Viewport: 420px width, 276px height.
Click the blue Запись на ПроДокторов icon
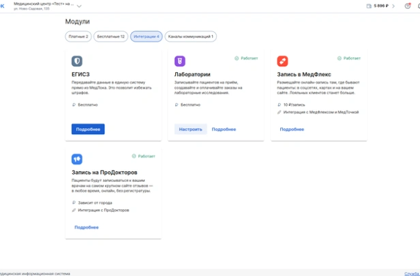(x=77, y=159)
